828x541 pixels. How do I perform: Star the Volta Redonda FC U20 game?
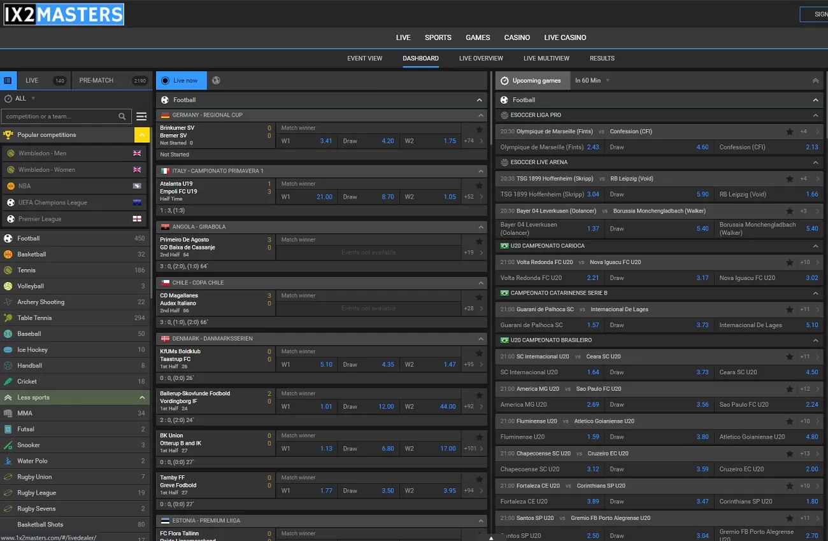click(790, 262)
